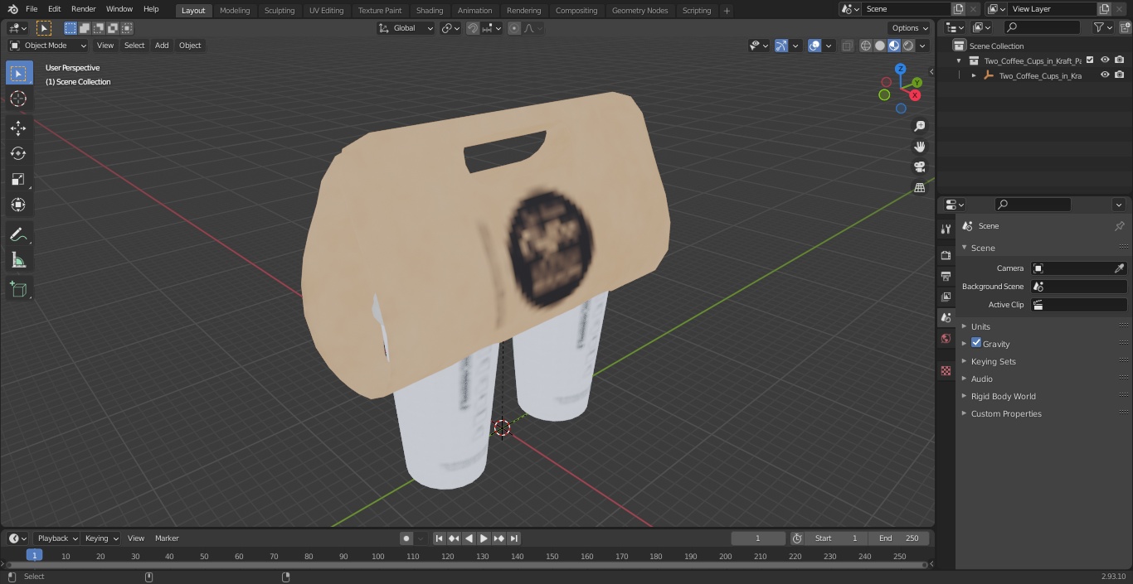Click the End frame 250 field
Screen dimensions: 1133x584
pyautogui.click(x=899, y=538)
